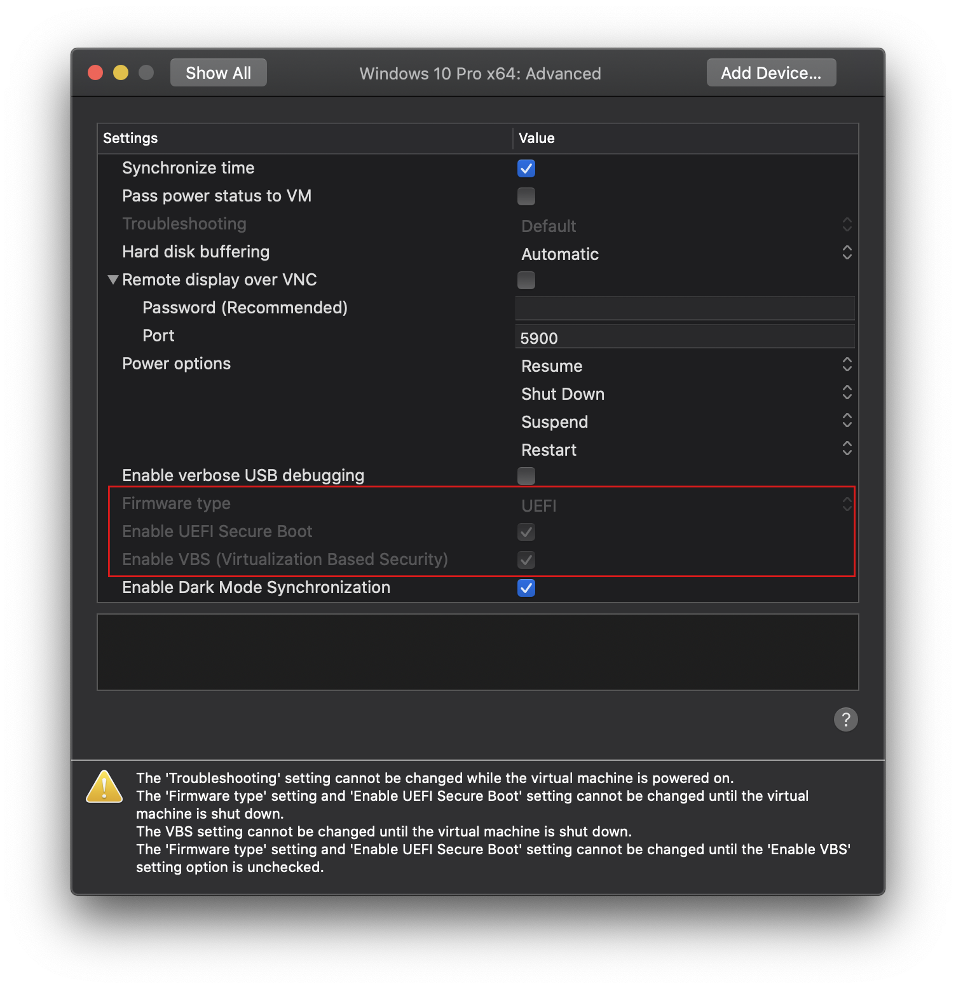Click the Port field showing 5900
The height and width of the screenshot is (989, 956).
(685, 336)
